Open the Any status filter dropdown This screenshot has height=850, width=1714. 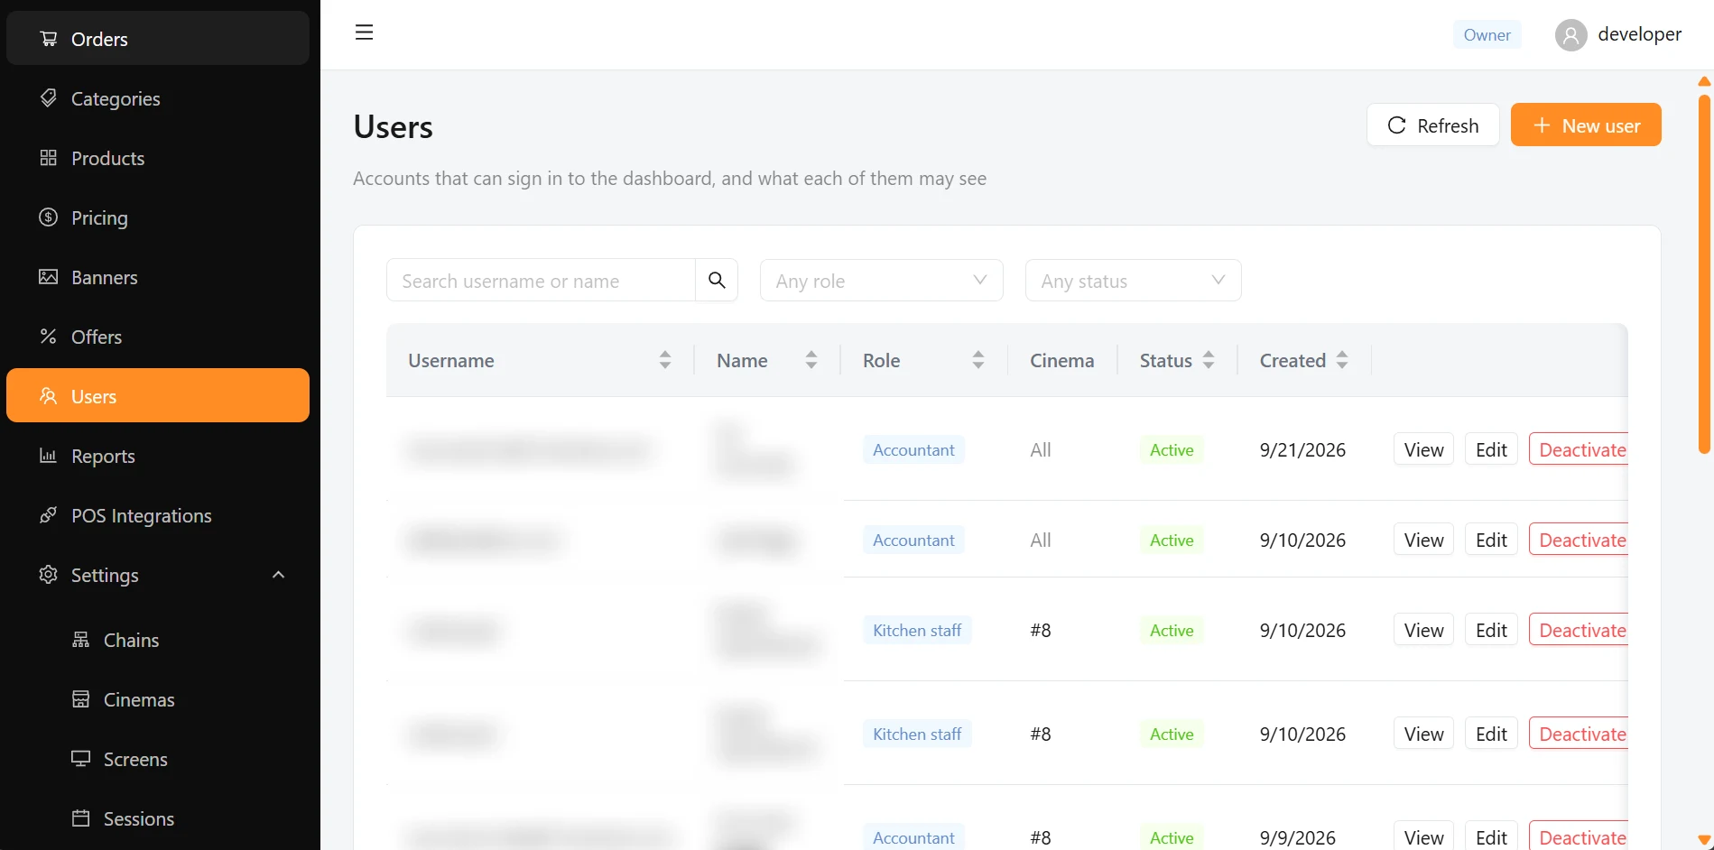pos(1134,281)
